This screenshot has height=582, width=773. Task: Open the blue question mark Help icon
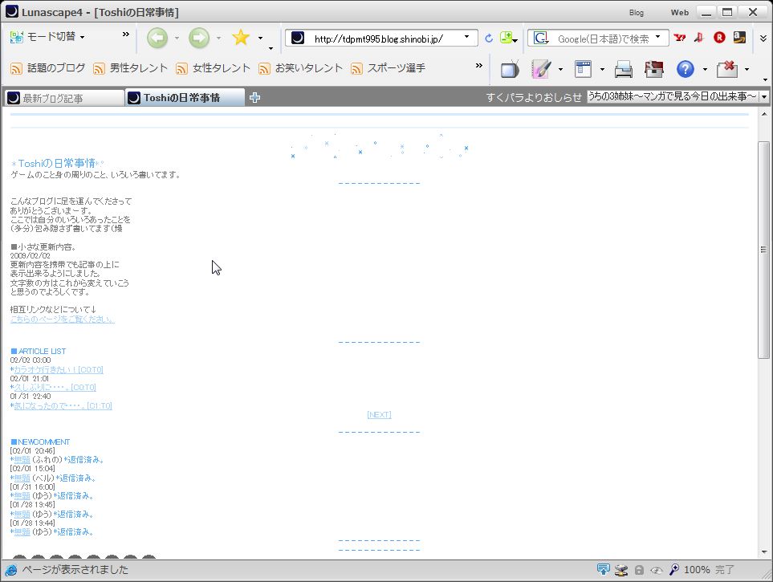coord(685,70)
